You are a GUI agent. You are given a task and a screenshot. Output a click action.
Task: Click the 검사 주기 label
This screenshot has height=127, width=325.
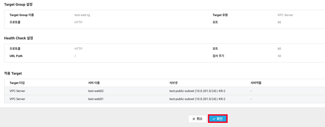[218, 56]
